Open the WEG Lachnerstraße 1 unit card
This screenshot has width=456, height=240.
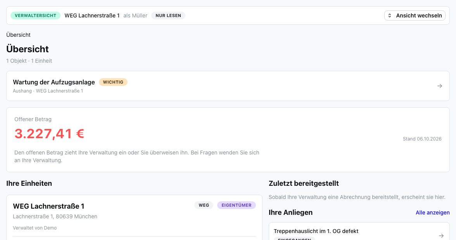(134, 218)
